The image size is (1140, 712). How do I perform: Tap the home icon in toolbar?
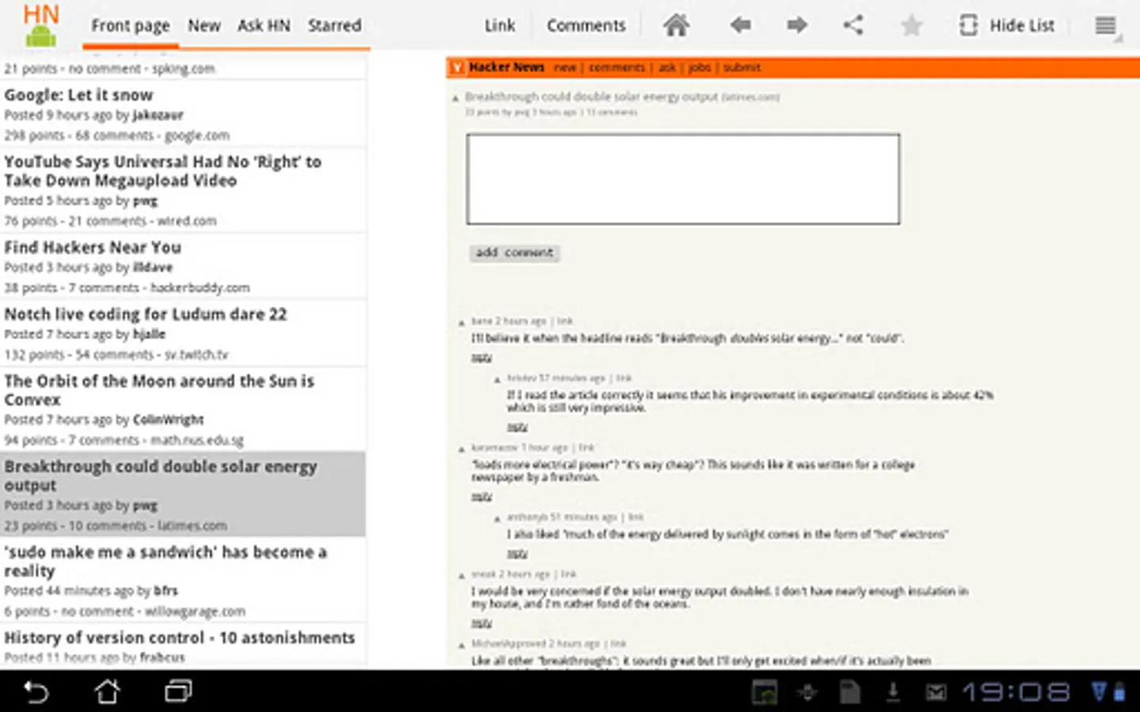pyautogui.click(x=676, y=25)
